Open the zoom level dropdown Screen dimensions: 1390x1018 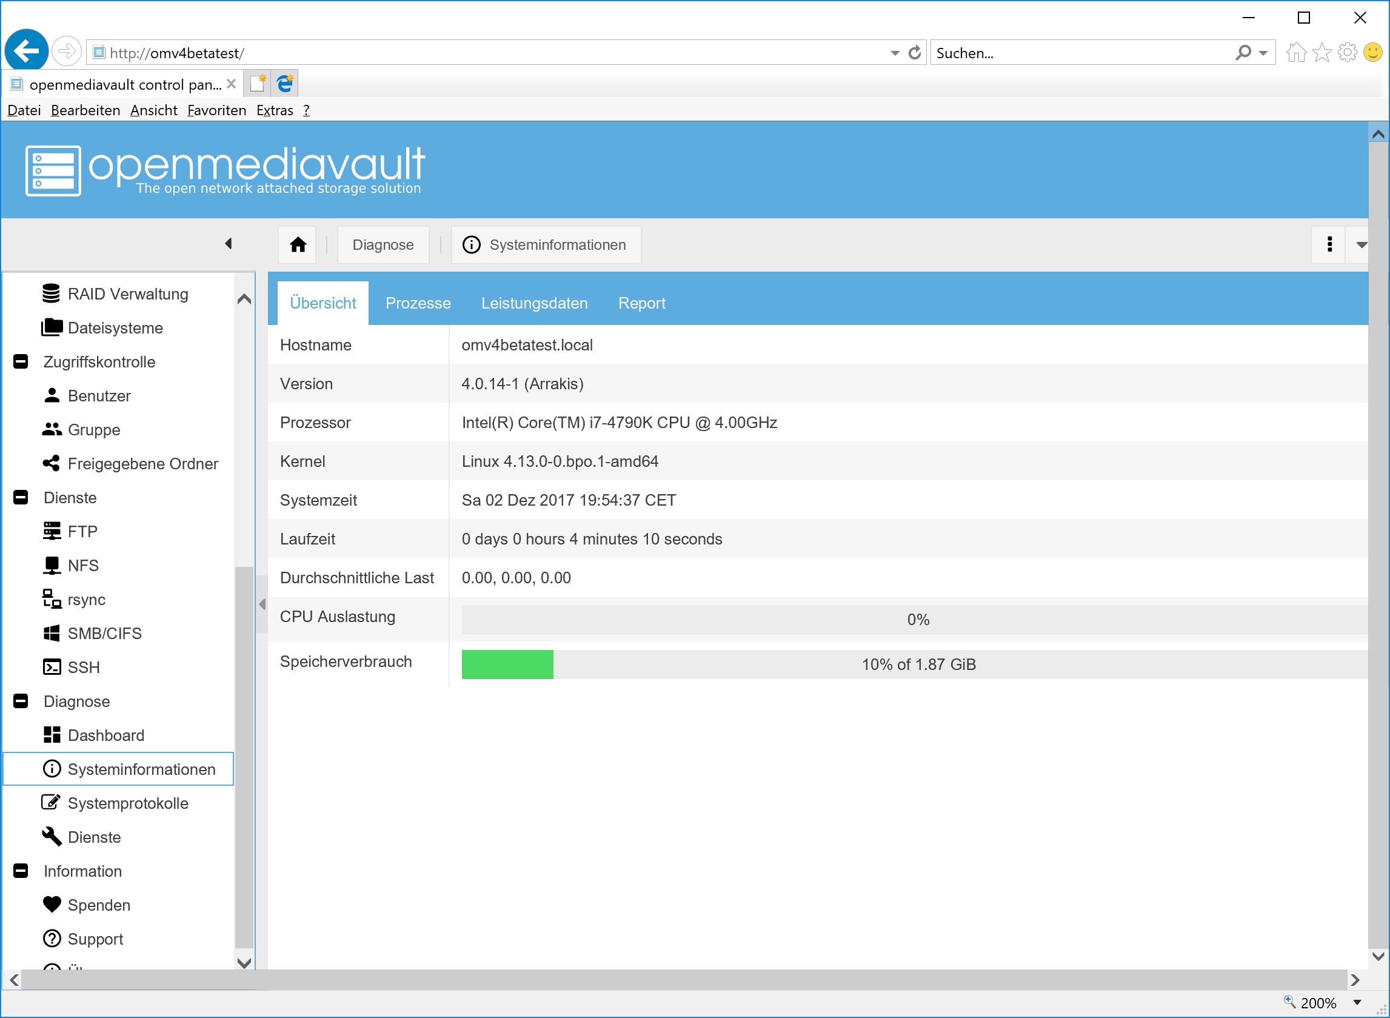point(1356,1003)
